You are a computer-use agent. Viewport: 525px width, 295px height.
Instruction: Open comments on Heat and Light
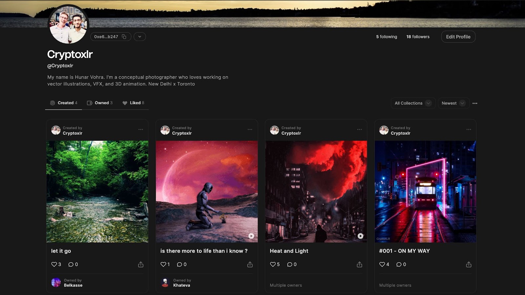[x=289, y=264]
